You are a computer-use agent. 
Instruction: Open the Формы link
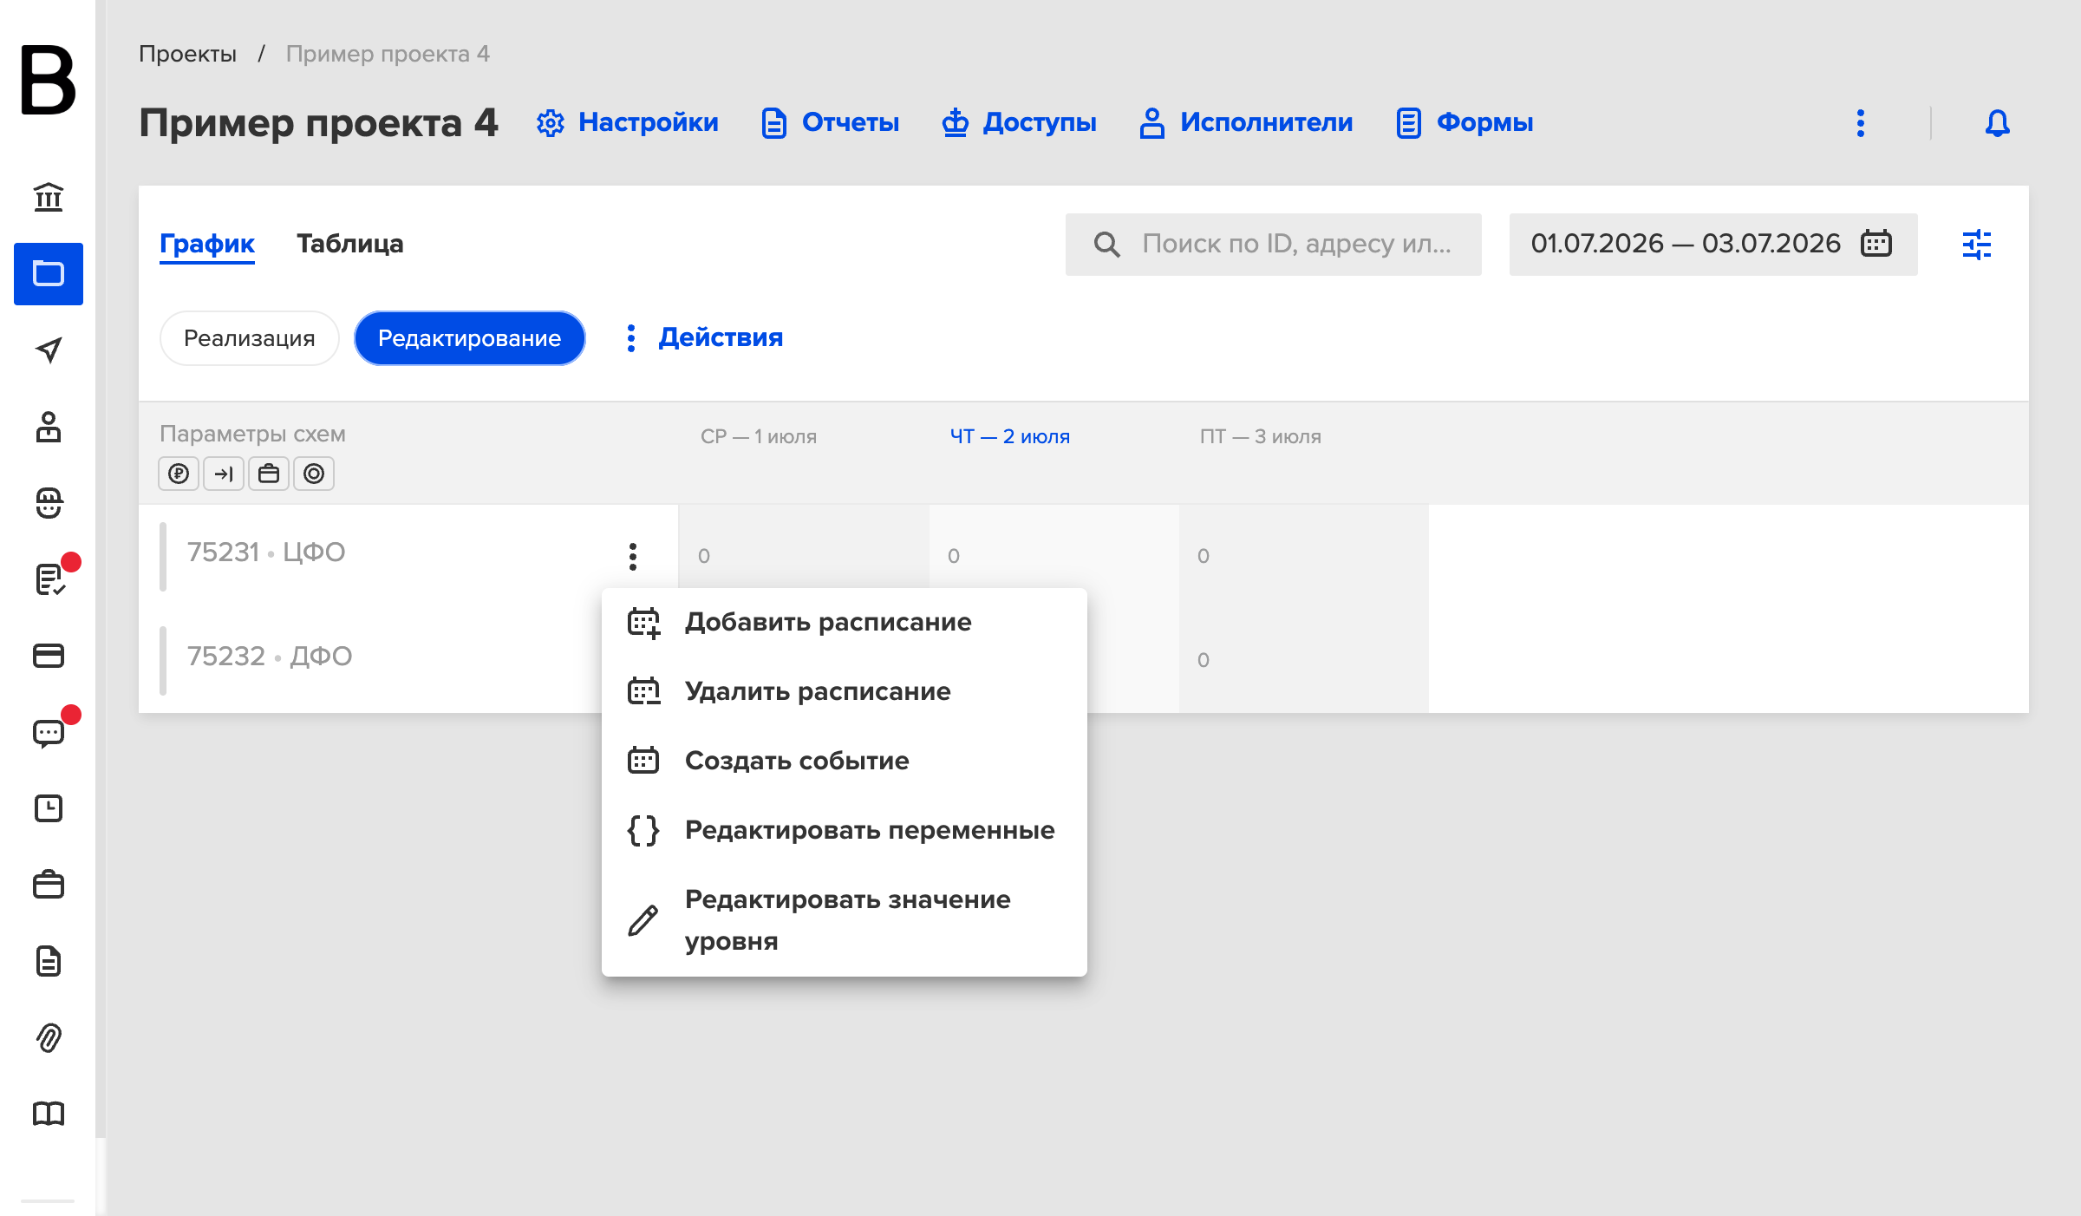(x=1465, y=122)
